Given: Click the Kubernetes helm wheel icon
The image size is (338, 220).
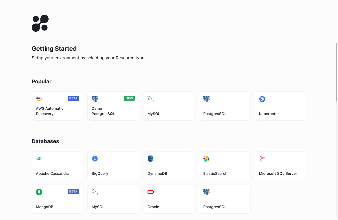Looking at the screenshot, I should (262, 99).
